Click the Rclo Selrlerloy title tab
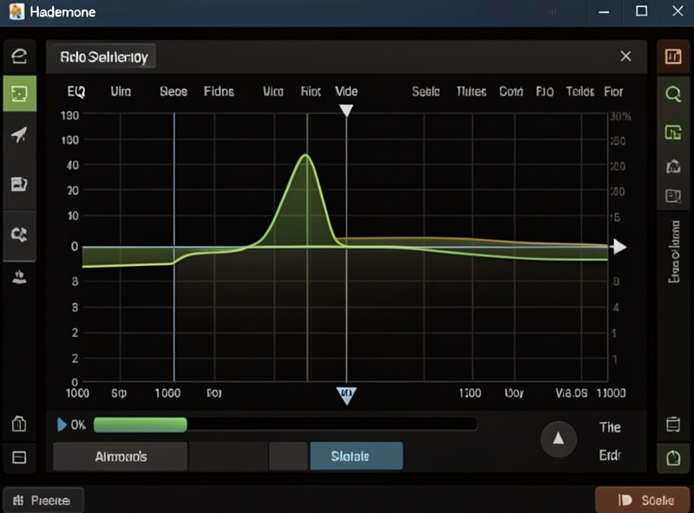Image resolution: width=694 pixels, height=513 pixels. coord(103,56)
